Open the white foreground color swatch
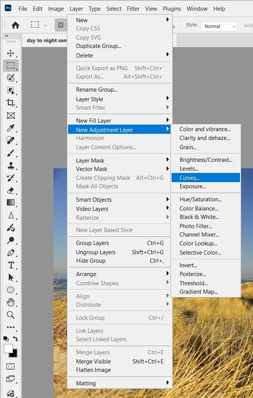This screenshot has width=253, height=398. click(8, 348)
